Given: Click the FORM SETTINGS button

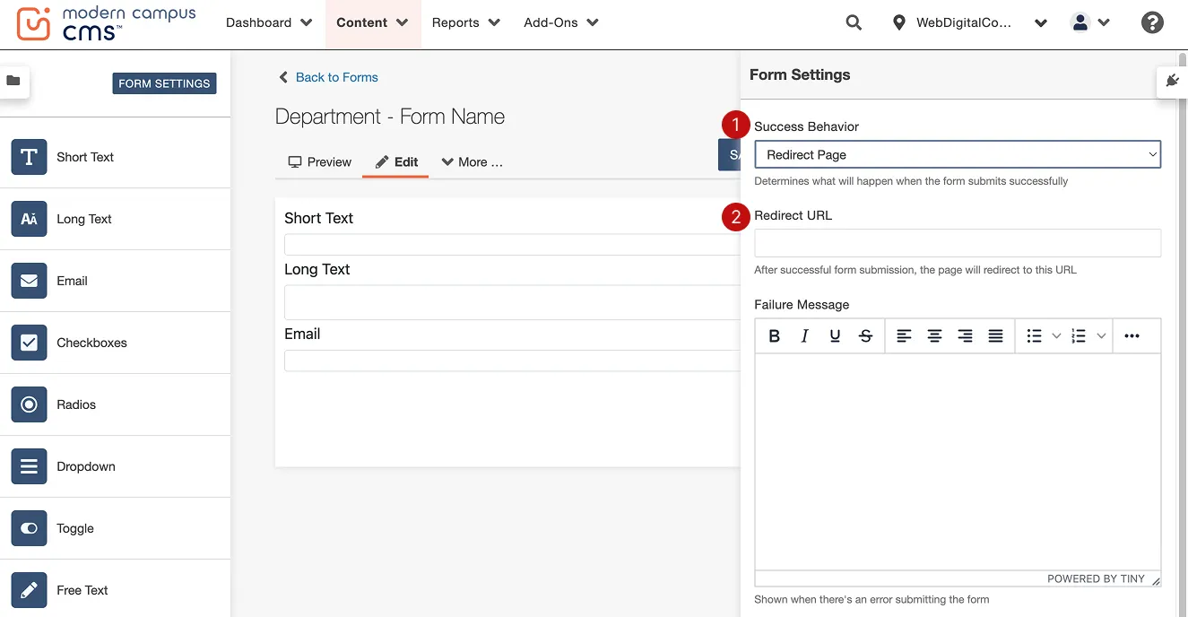Looking at the screenshot, I should (x=164, y=83).
